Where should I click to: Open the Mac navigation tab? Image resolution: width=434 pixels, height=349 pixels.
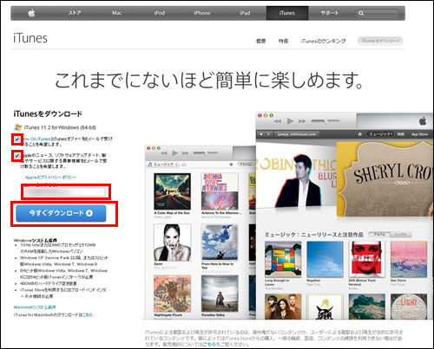pos(116,13)
